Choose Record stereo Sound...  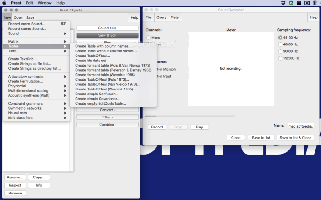36,29
